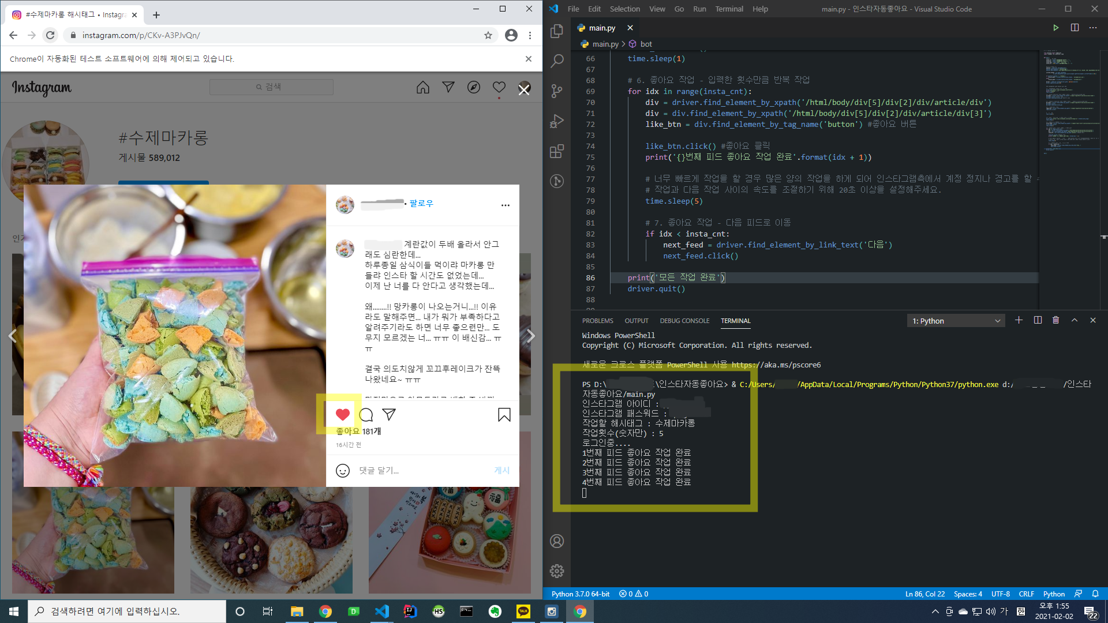1108x623 pixels.
Task: Run the Python file with the play icon
Action: [x=1055, y=28]
